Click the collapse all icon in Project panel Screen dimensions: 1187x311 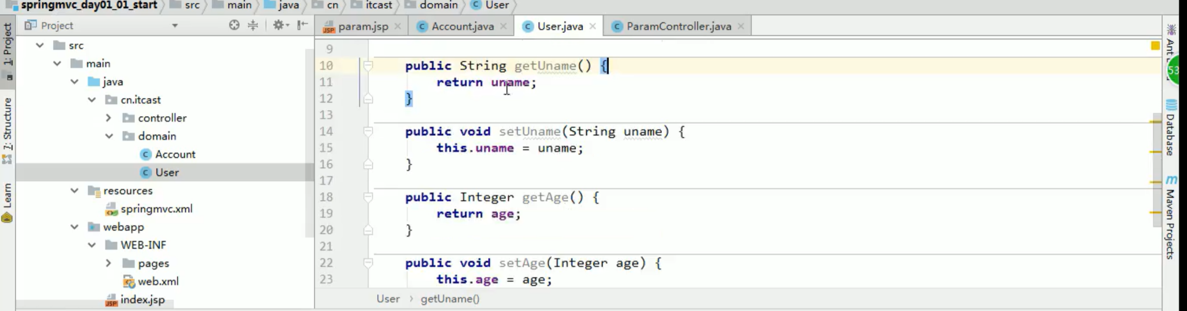(253, 25)
